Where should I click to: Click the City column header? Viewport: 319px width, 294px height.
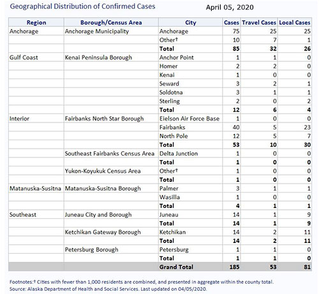[190, 22]
